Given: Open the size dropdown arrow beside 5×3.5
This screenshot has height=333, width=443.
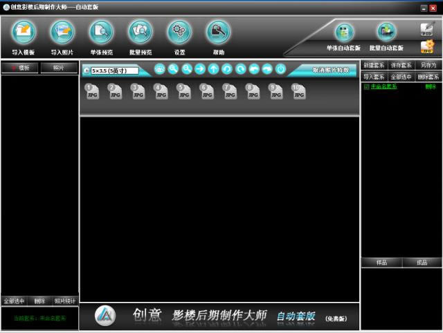Looking at the screenshot, I should tap(87, 70).
